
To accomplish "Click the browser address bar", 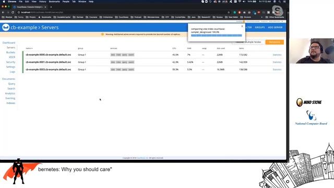I will tap(122, 13).
